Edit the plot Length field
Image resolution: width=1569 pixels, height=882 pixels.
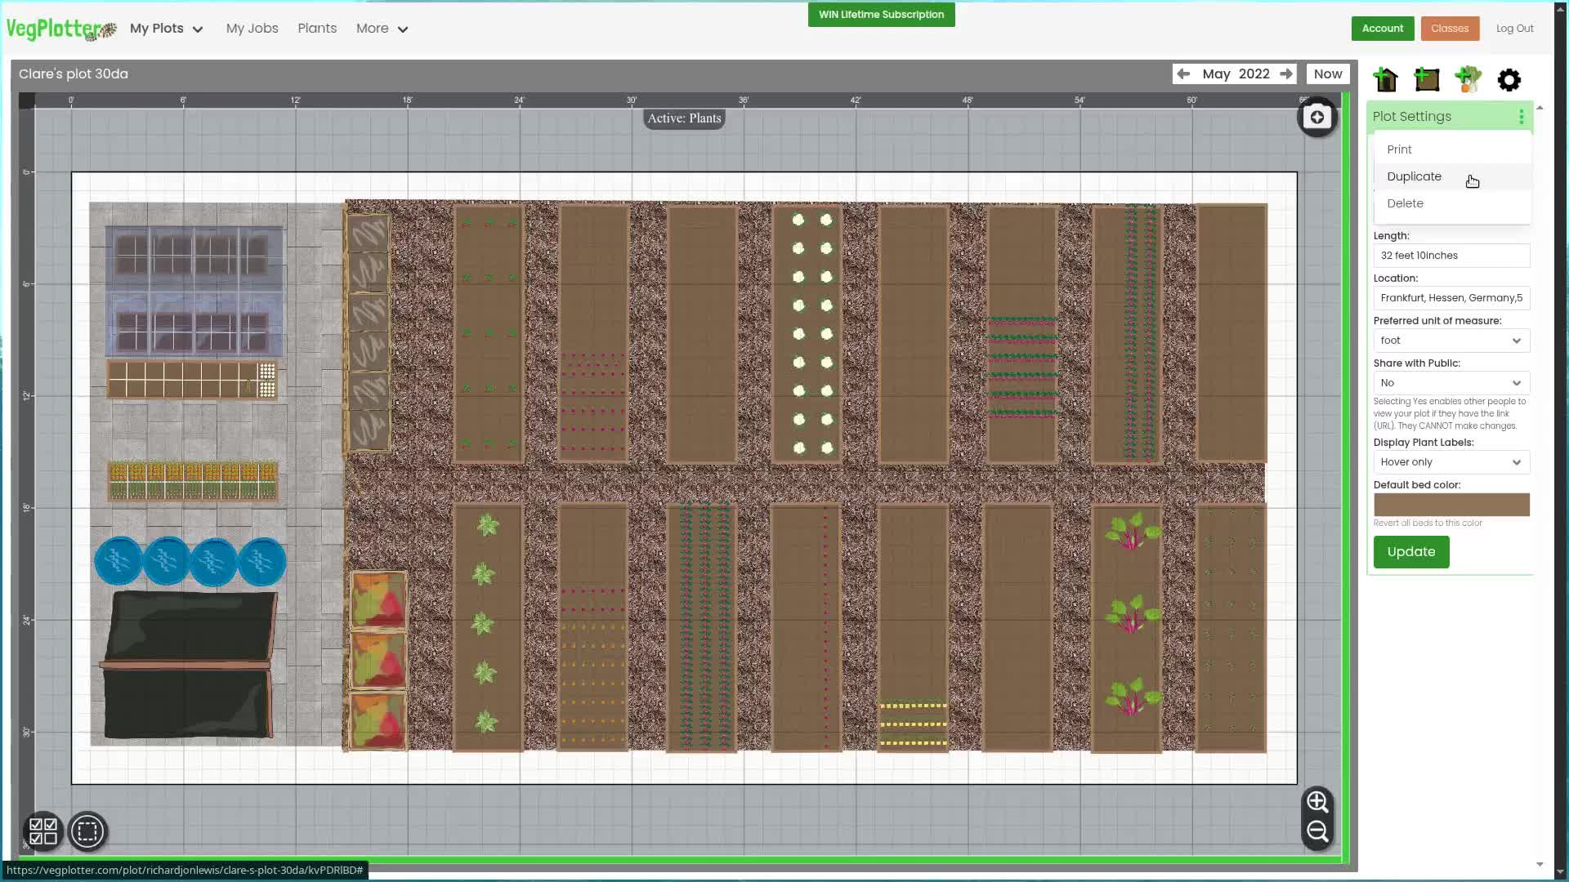1451,255
